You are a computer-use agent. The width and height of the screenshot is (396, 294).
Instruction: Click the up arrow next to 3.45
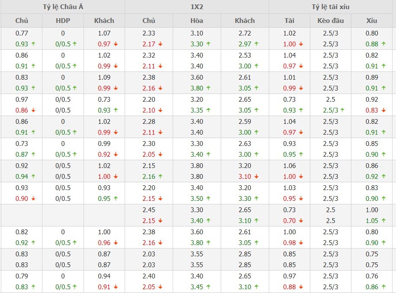pos(209,287)
